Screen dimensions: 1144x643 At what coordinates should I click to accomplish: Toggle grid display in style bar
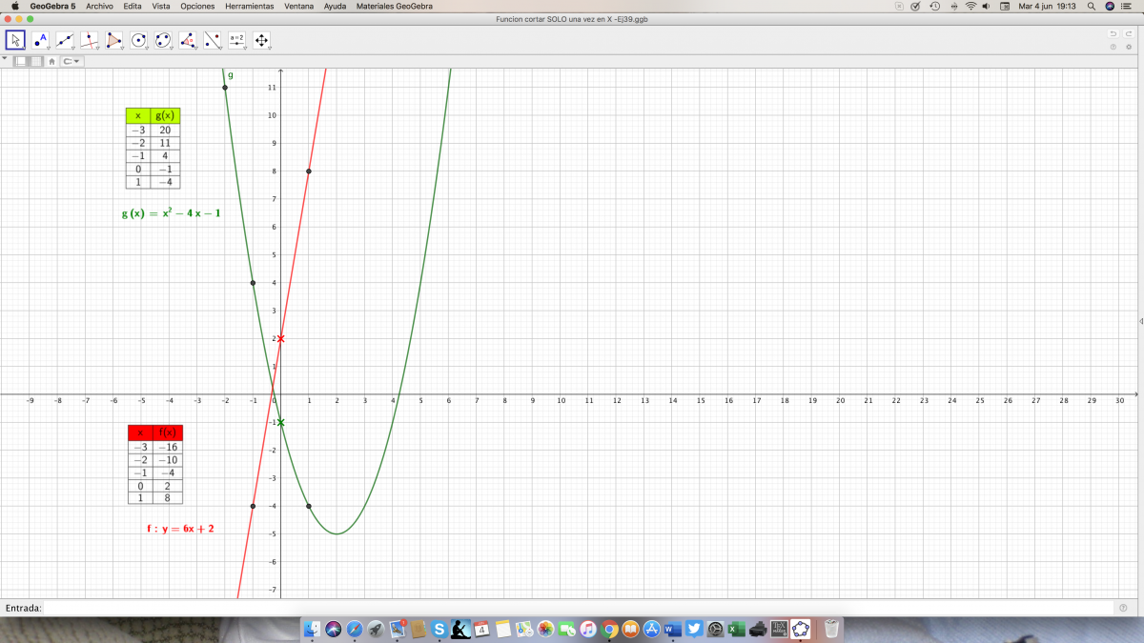[x=36, y=61]
